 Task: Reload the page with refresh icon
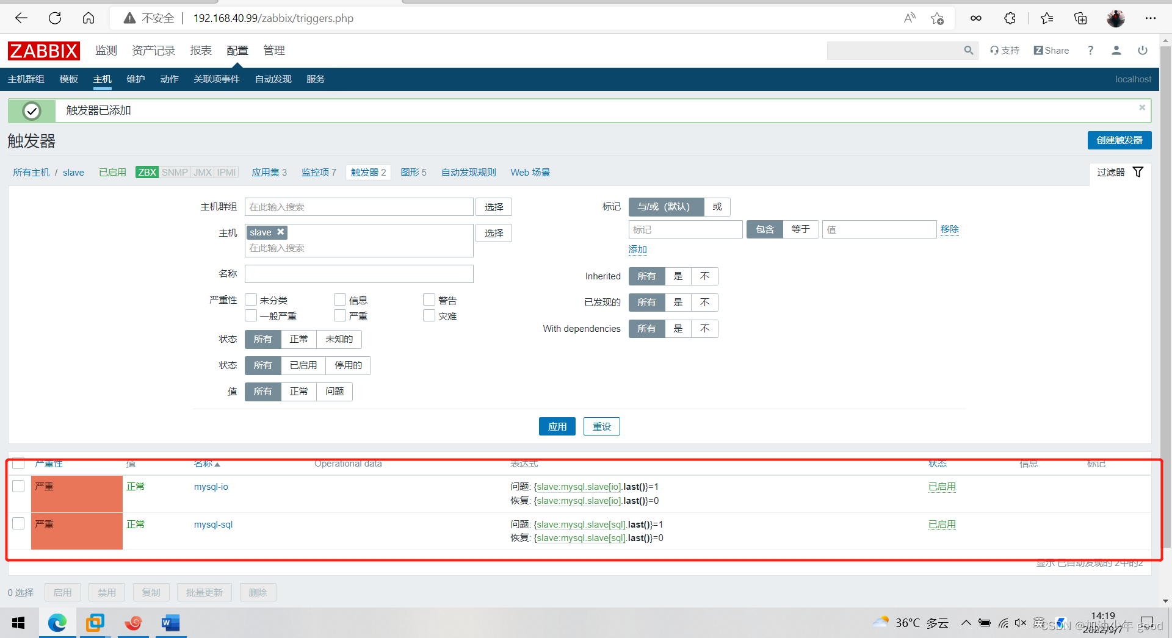(55, 18)
